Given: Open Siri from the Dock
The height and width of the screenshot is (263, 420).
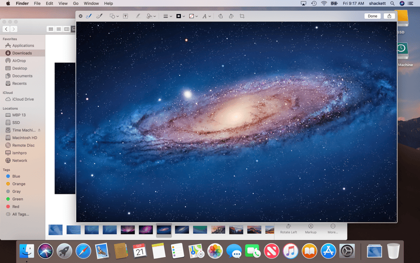Looking at the screenshot, I should coord(45,251).
